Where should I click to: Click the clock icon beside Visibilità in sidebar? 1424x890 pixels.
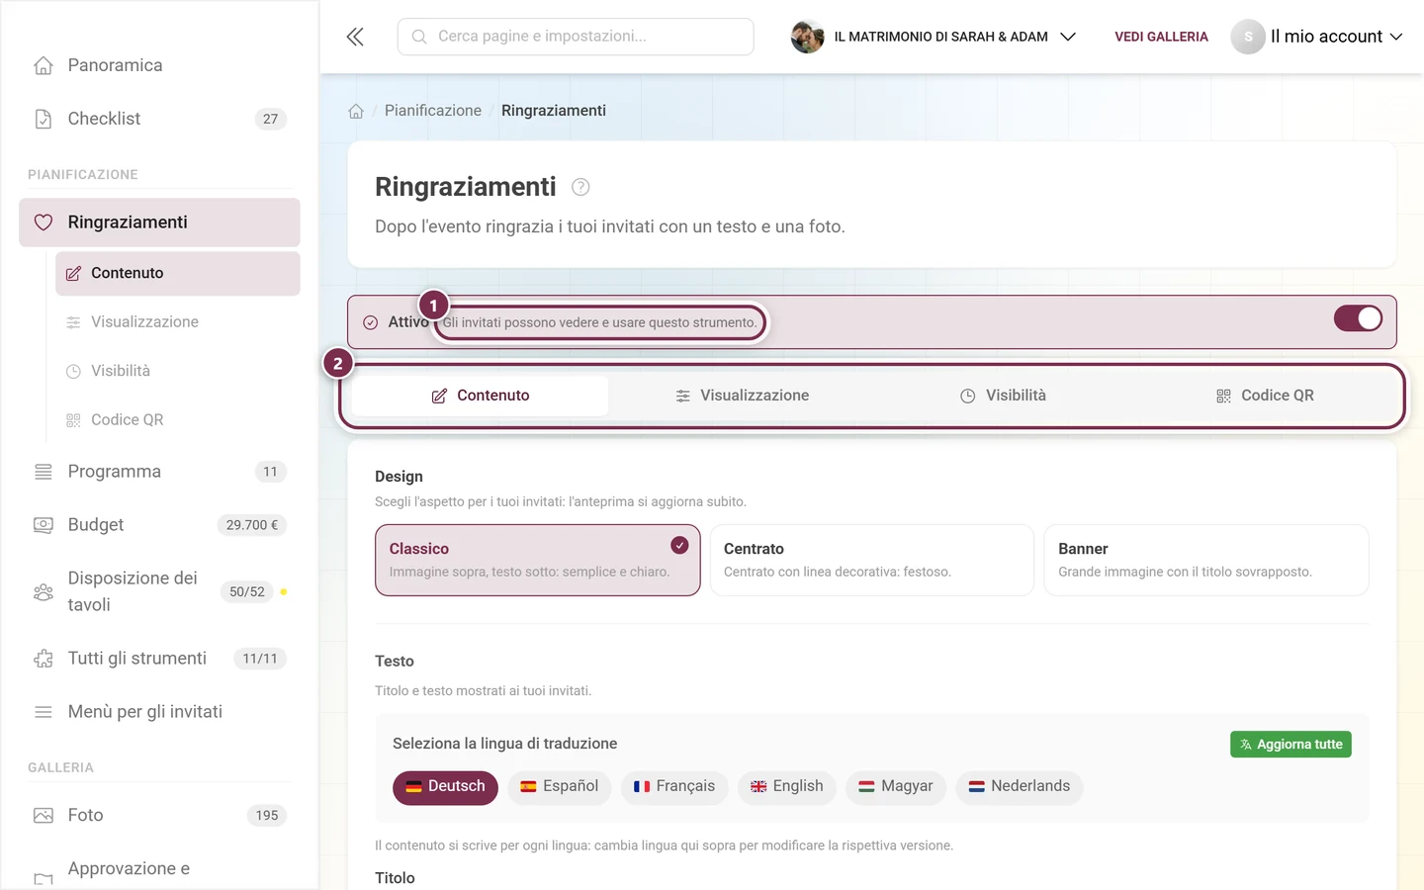click(73, 371)
